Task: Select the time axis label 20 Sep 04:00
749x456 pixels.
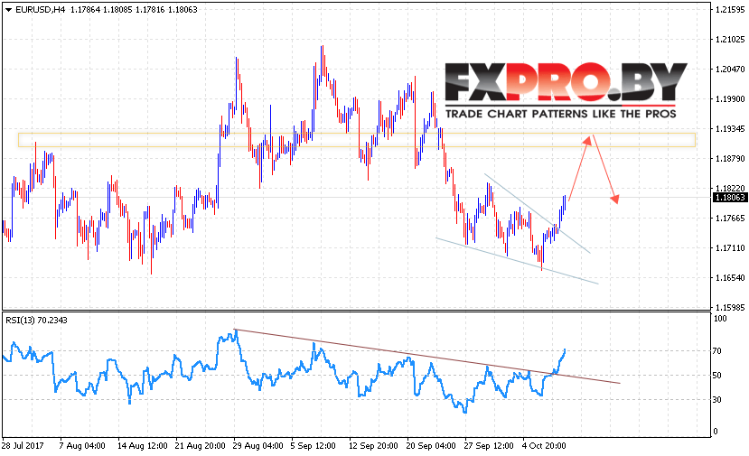Action: [431, 445]
